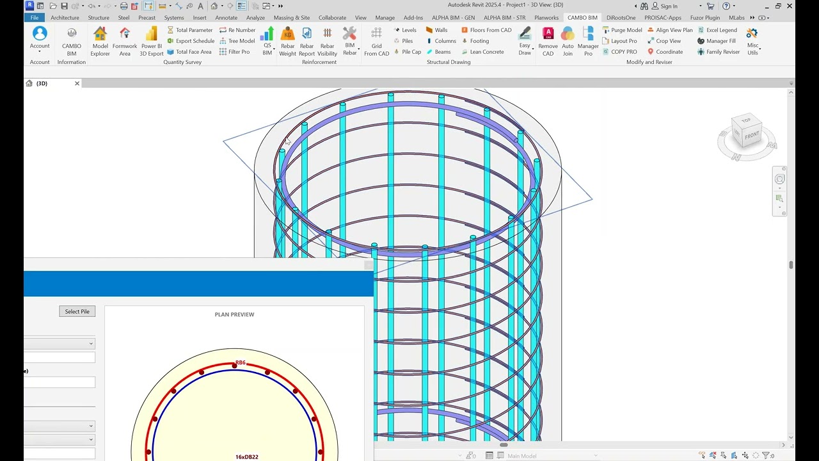Click the Columns tool
The height and width of the screenshot is (461, 819).
[441, 41]
